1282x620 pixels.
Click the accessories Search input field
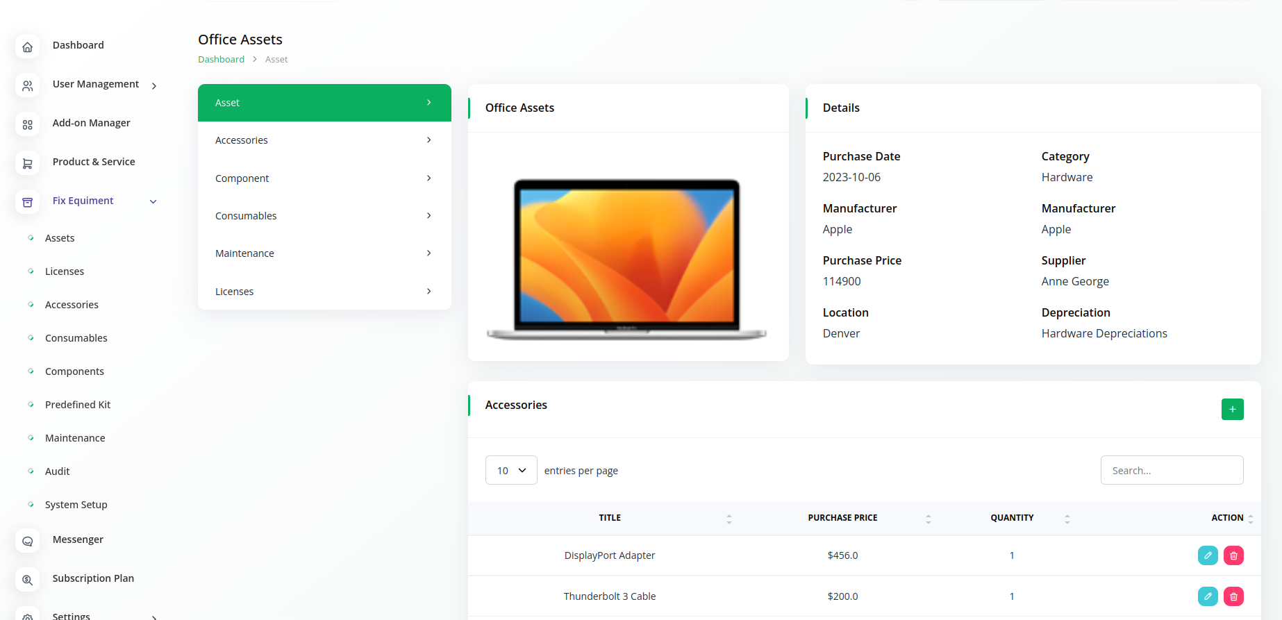coord(1172,470)
